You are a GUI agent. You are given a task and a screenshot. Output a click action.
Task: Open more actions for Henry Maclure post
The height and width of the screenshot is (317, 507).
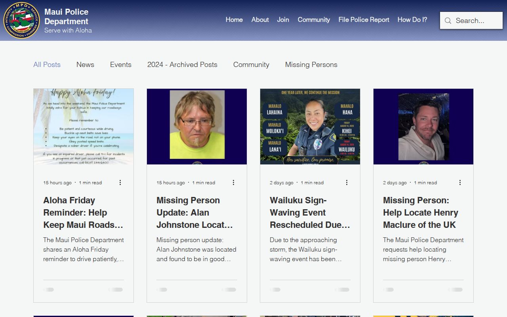(x=460, y=182)
